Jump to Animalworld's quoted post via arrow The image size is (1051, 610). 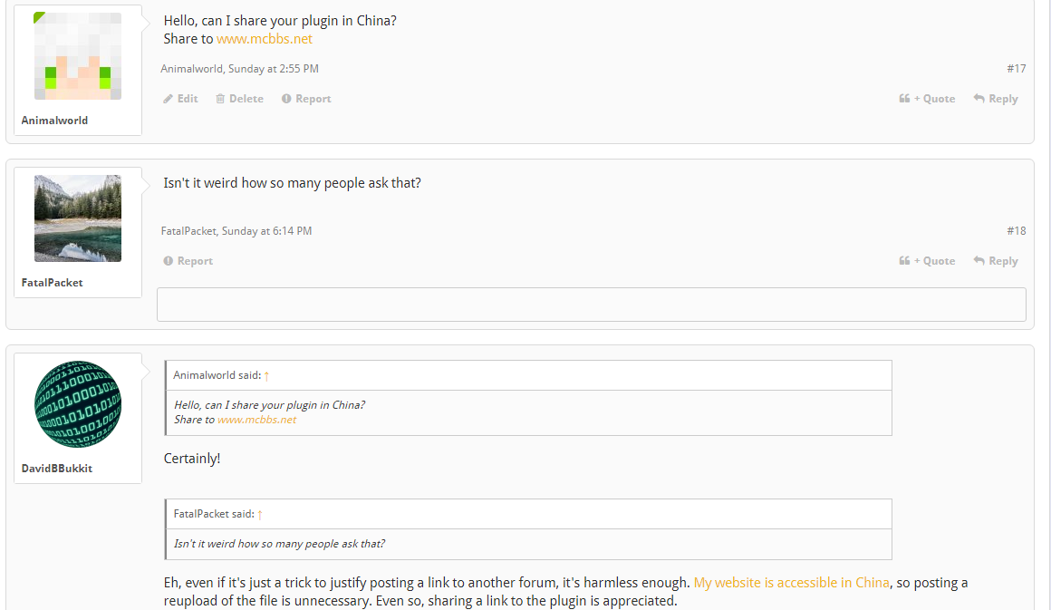(x=266, y=375)
